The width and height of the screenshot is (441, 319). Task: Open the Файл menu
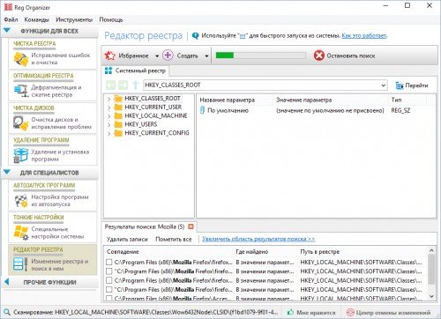(11, 19)
